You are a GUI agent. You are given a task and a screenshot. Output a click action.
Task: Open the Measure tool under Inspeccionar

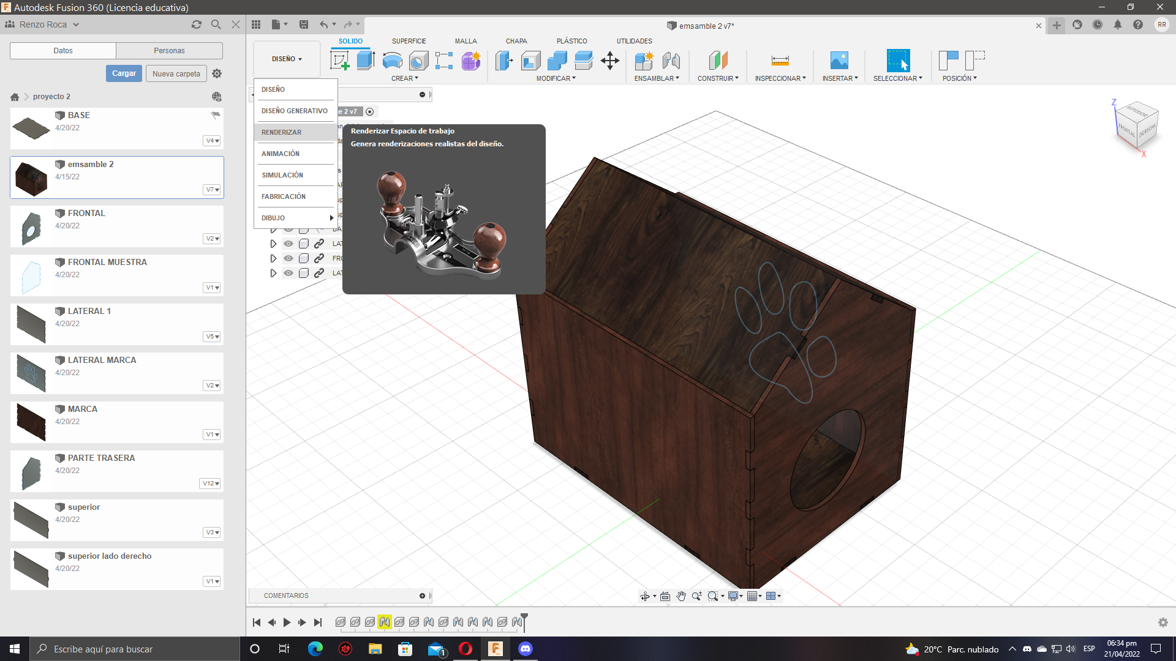[x=780, y=61]
